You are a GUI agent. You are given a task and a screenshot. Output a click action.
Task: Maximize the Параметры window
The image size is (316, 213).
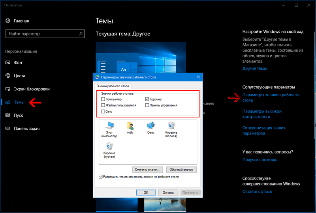click(296, 5)
